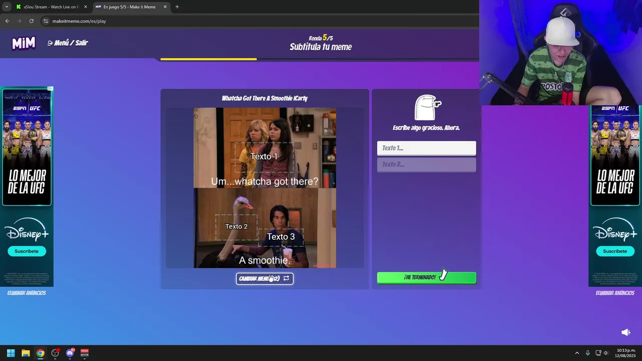Viewport: 642px width, 361px height.
Task: Click the round timer progress bar
Action: coord(319,59)
